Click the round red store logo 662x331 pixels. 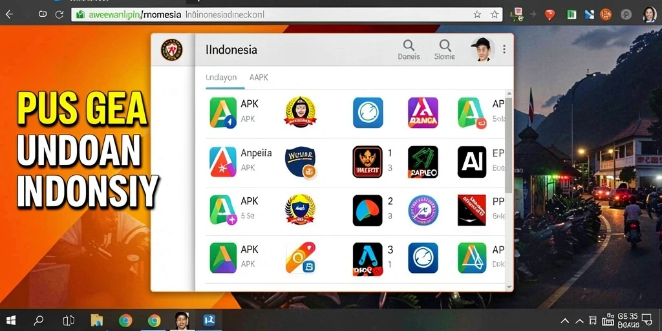pyautogui.click(x=172, y=50)
